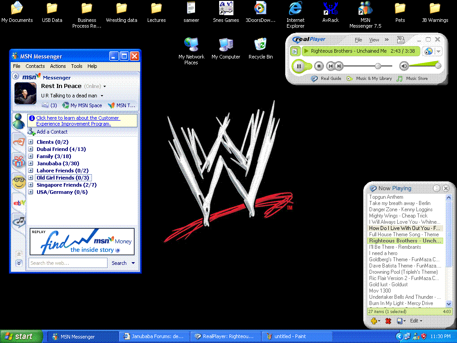
Task: Open MSN Messenger Contacts menu
Action: (35, 66)
